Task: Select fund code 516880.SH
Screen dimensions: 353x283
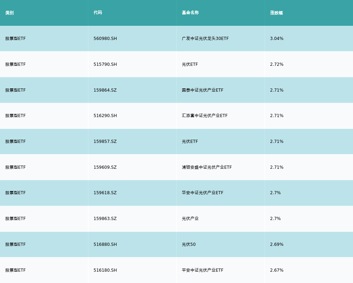Action: pyautogui.click(x=105, y=244)
